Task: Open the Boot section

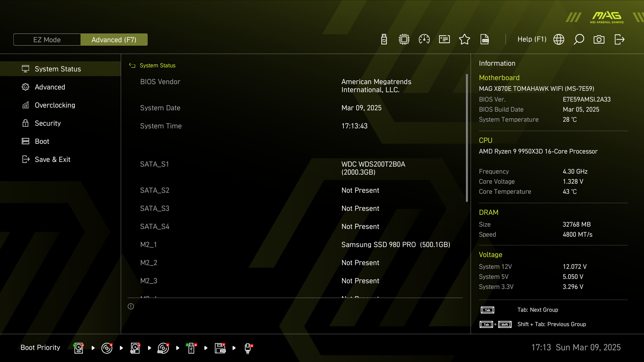Action: pos(60,141)
